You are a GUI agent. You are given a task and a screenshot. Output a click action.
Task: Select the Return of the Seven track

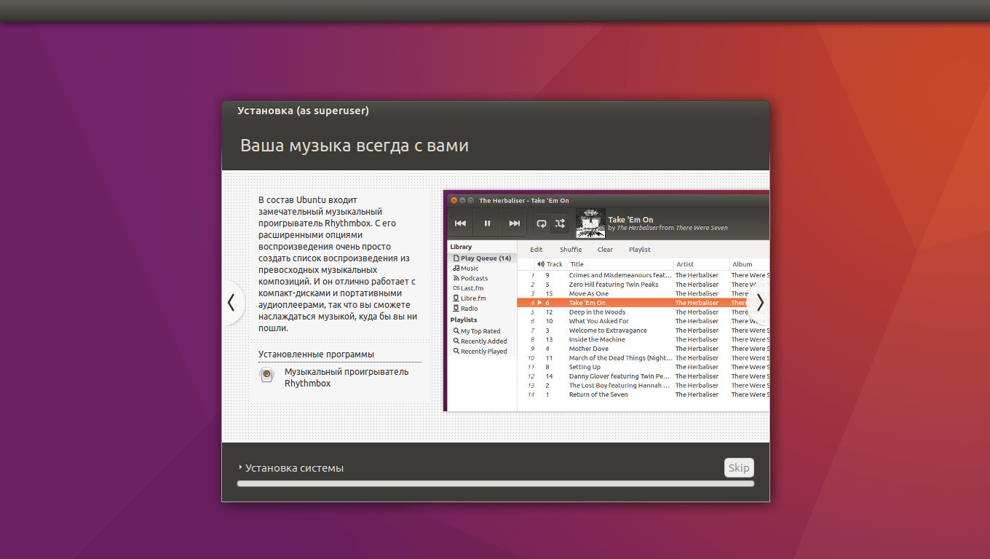(x=643, y=395)
